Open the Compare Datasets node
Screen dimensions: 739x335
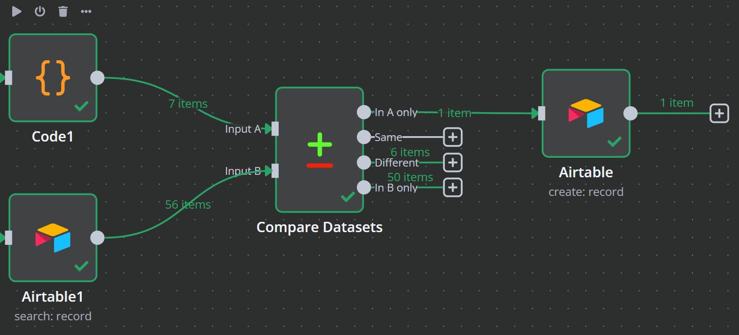(x=319, y=149)
